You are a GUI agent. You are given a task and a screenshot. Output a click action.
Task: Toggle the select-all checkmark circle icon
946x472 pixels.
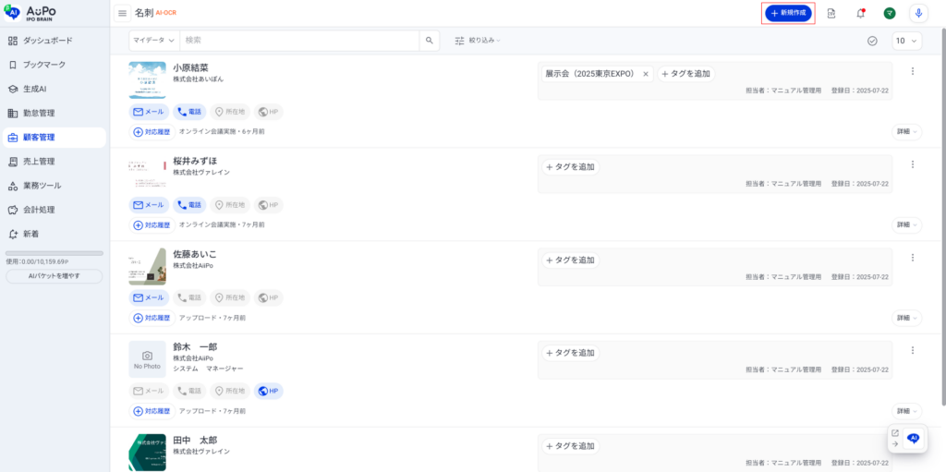(x=872, y=41)
